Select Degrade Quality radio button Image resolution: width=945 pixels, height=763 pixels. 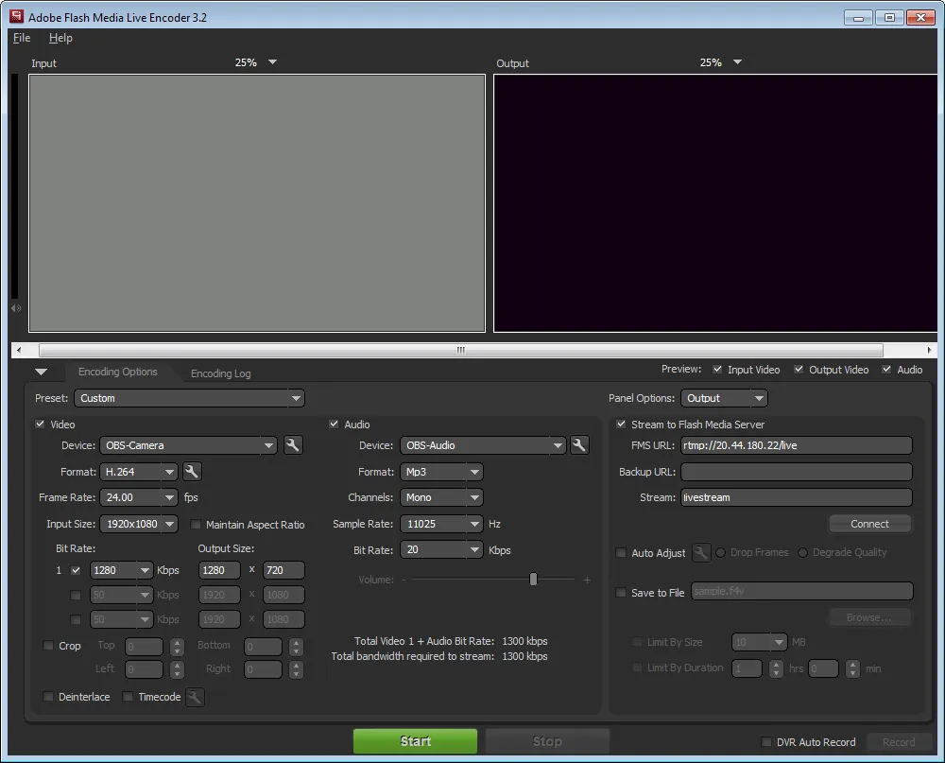802,552
